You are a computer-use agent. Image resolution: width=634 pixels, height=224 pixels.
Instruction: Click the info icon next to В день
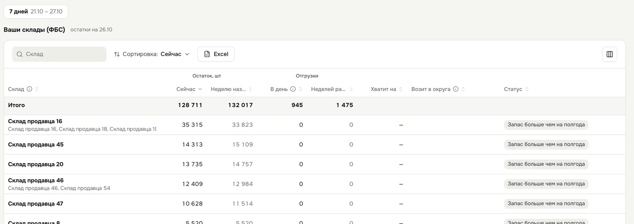pyautogui.click(x=293, y=89)
